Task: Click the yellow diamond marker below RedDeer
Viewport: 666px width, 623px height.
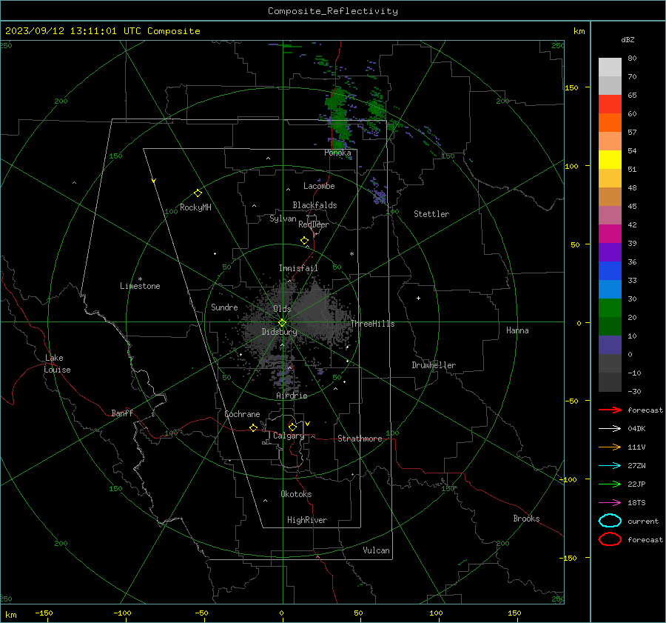Action: [305, 240]
